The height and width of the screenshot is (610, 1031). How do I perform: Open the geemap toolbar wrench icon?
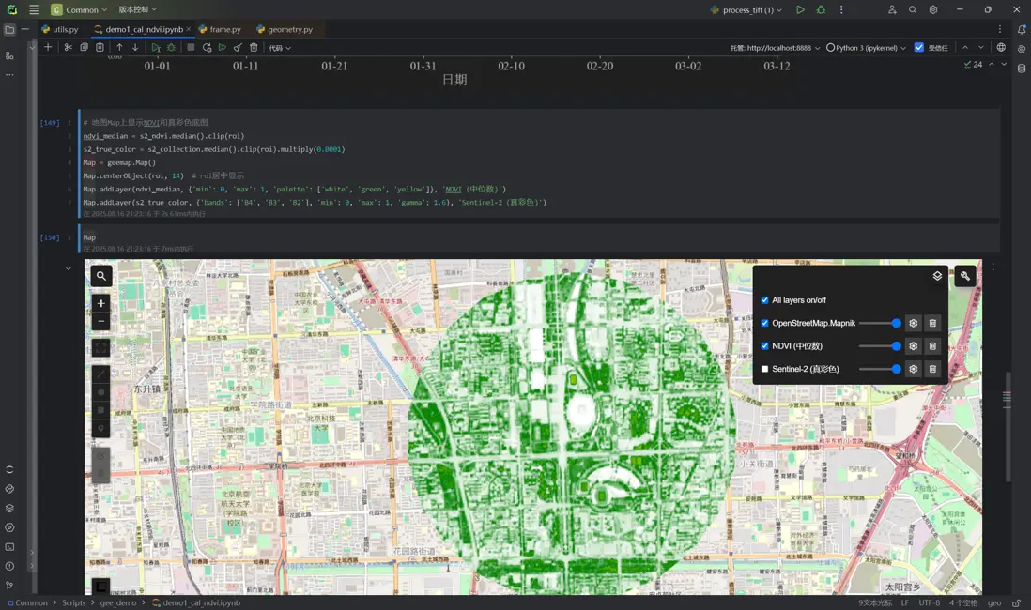tap(965, 276)
